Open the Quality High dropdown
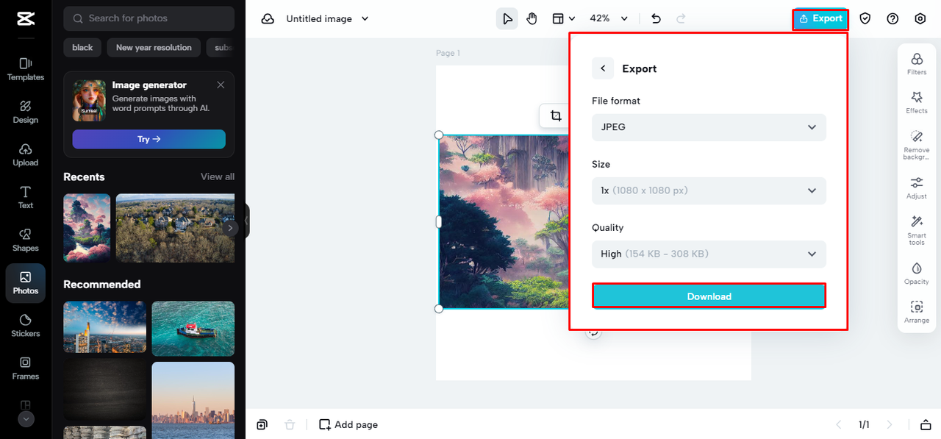The height and width of the screenshot is (439, 941). 709,254
